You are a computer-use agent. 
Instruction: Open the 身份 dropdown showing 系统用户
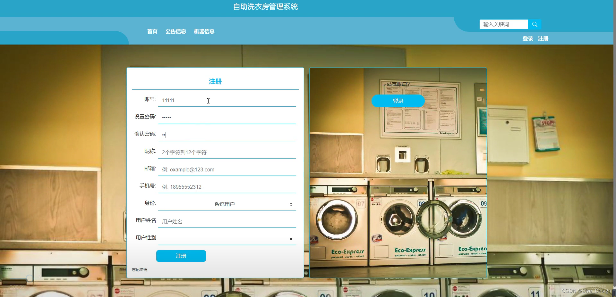click(227, 204)
